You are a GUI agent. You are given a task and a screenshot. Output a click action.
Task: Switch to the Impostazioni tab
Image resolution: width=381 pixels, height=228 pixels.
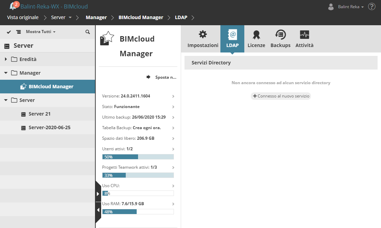(203, 39)
